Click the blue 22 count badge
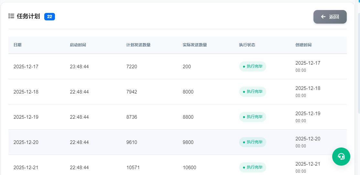Screen dimensions: 360x175 tap(49, 16)
